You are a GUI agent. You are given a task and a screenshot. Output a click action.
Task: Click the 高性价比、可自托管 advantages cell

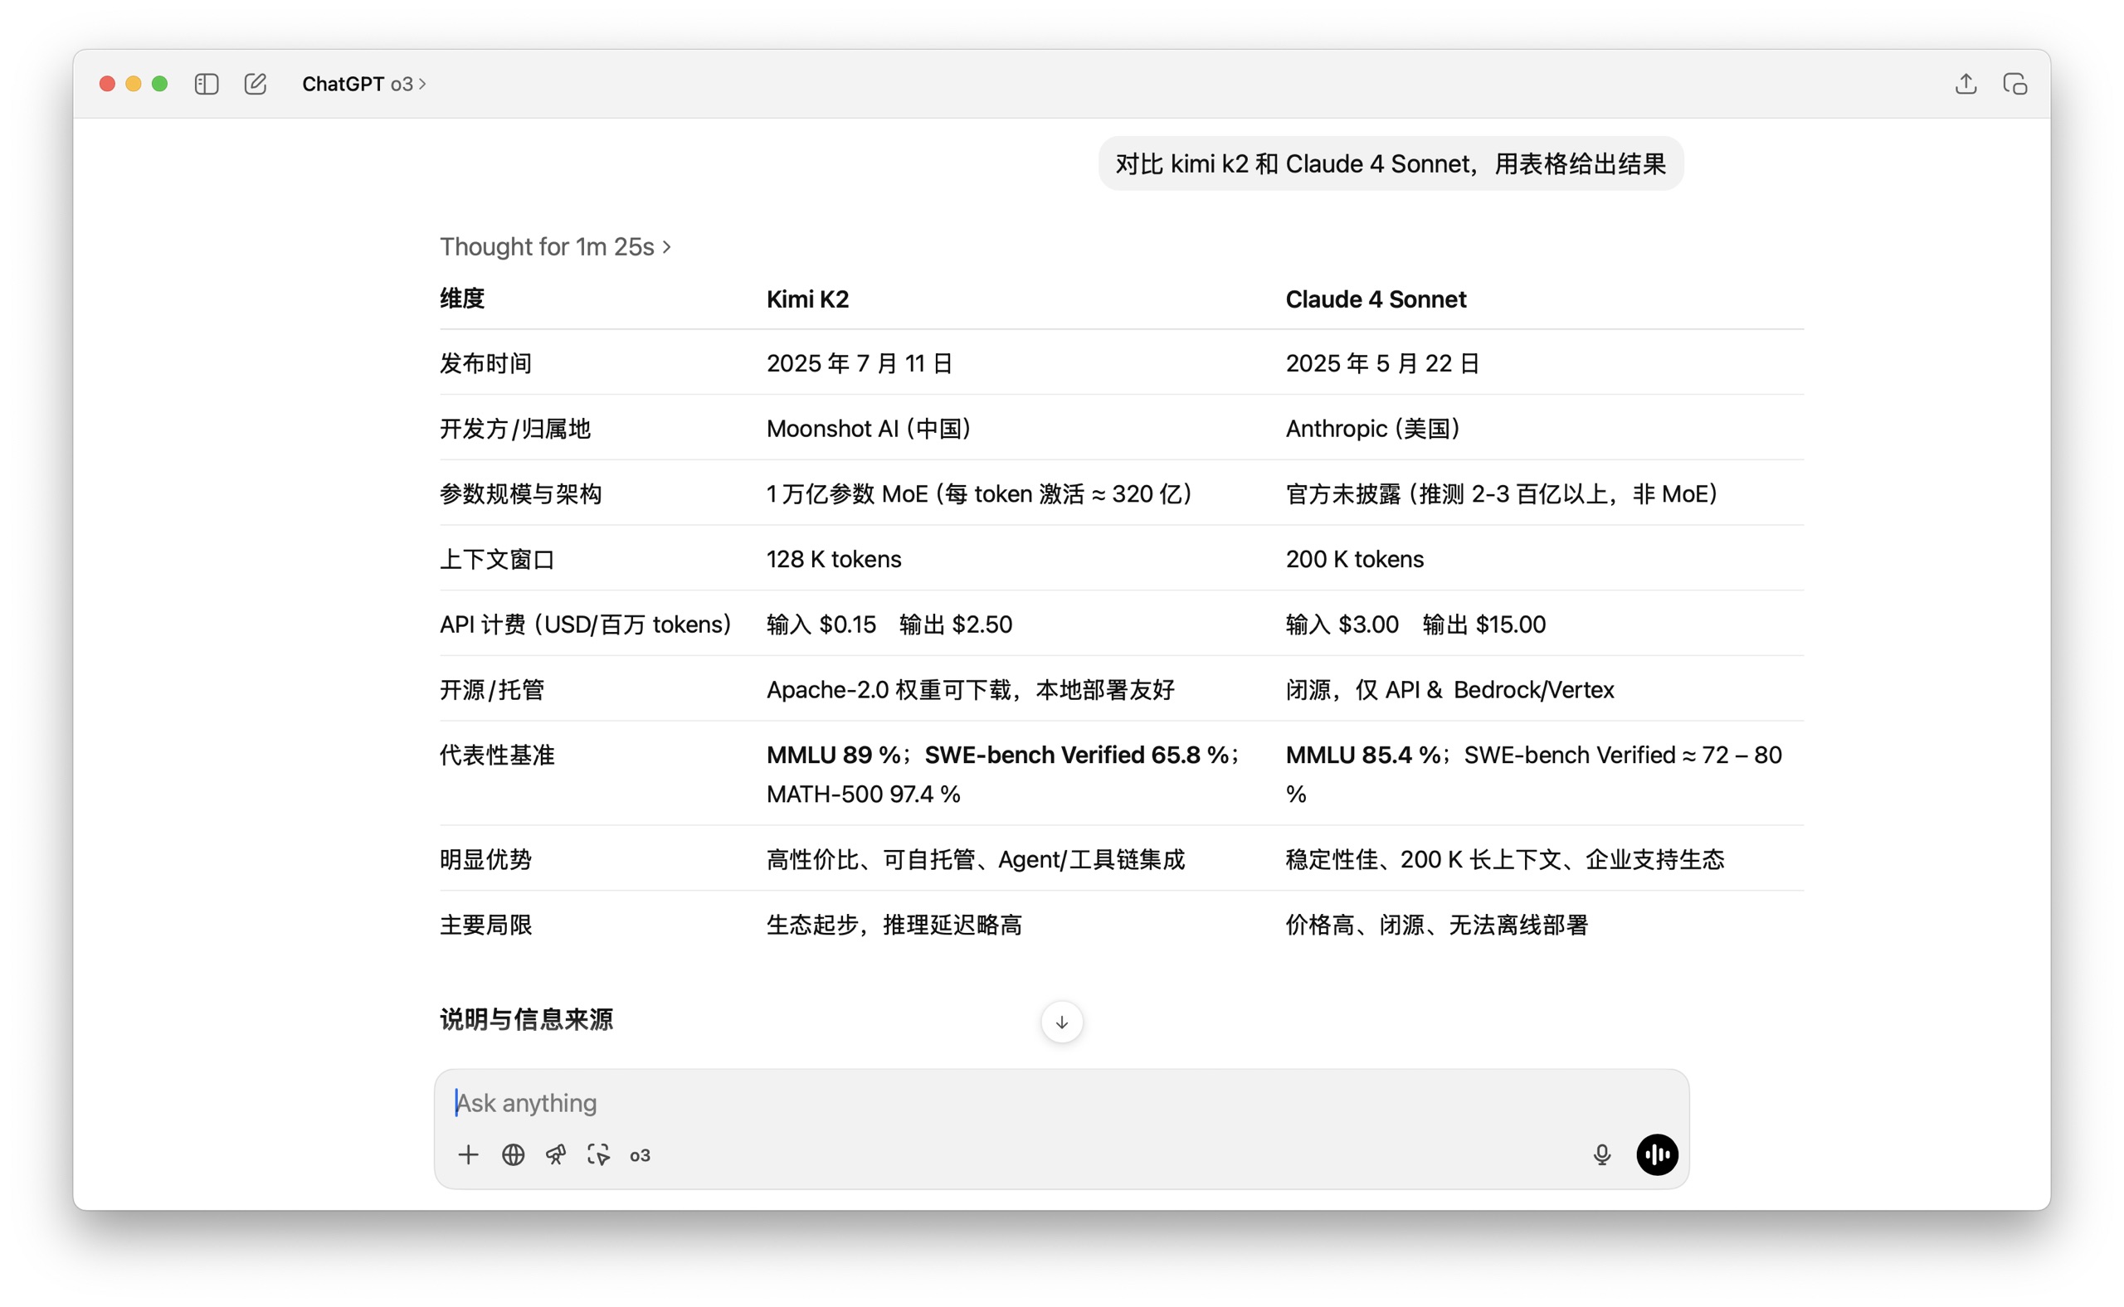click(976, 859)
